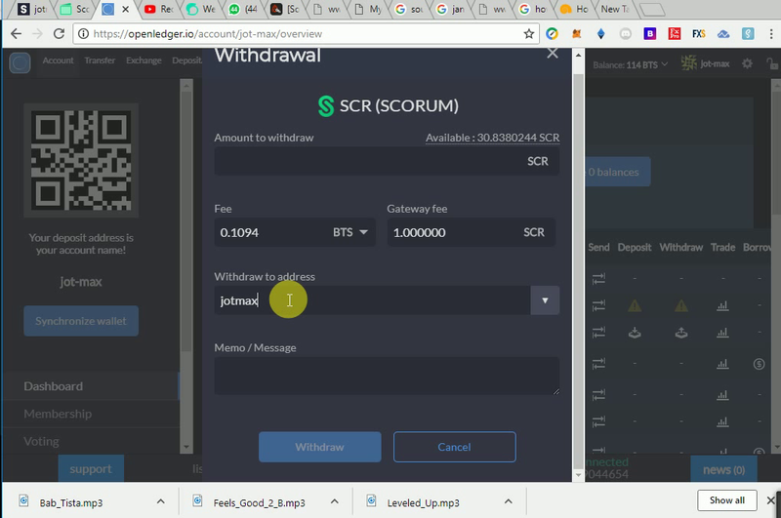Screen dimensions: 781x518
Task: Click the FXS extension icon
Action: (699, 34)
